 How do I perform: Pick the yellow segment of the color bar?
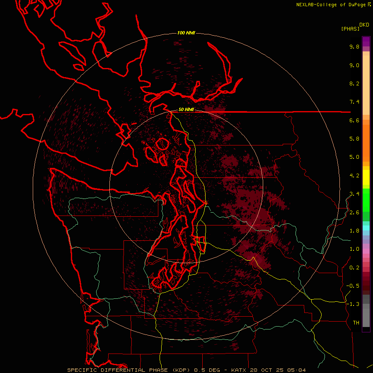click(x=366, y=177)
